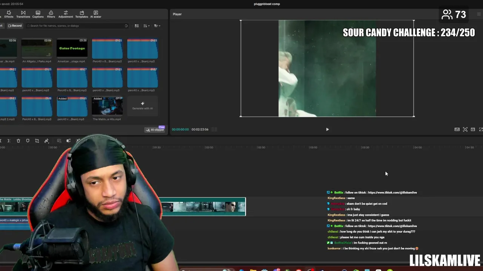Click the Player panel label
Viewport: 483px width, 271px height.
tap(177, 14)
